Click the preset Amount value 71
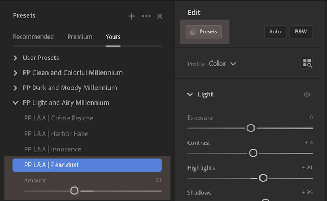Screen dimensions: 327x201 (x=159, y=180)
